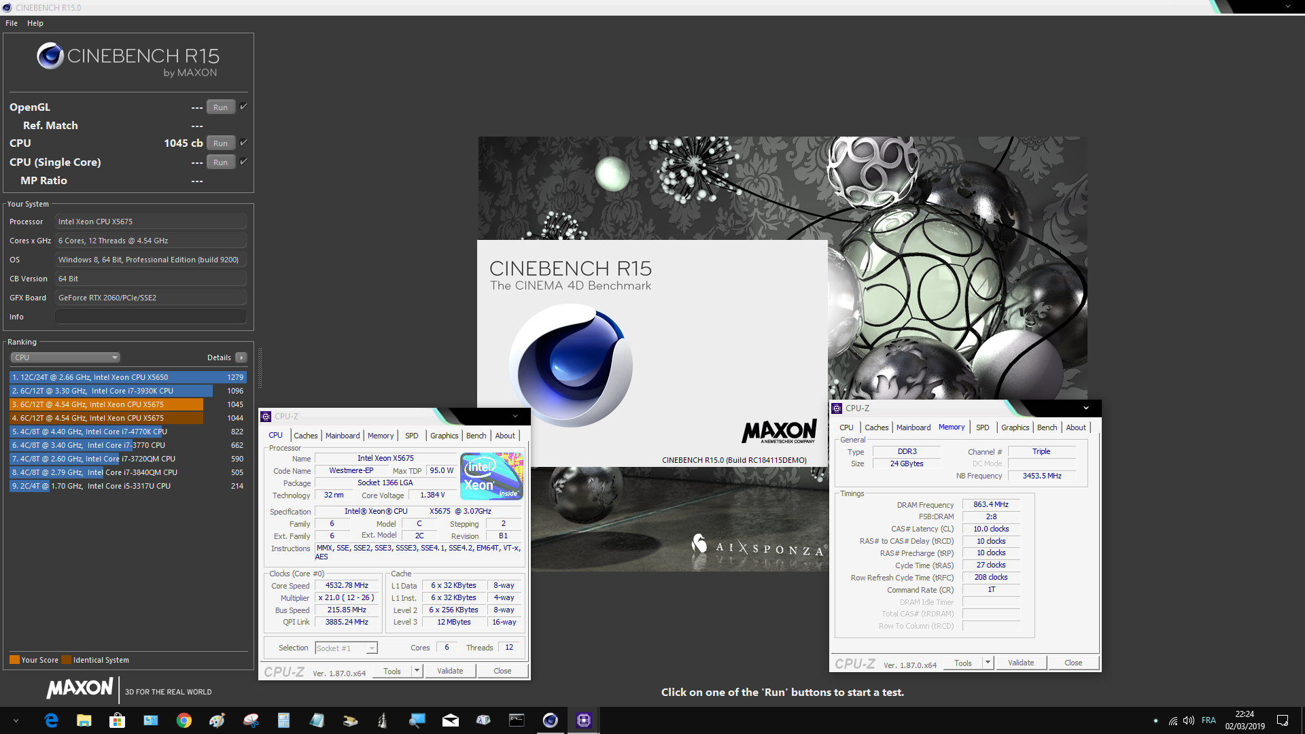Toggle the OpenGL test checkmark

pos(243,106)
